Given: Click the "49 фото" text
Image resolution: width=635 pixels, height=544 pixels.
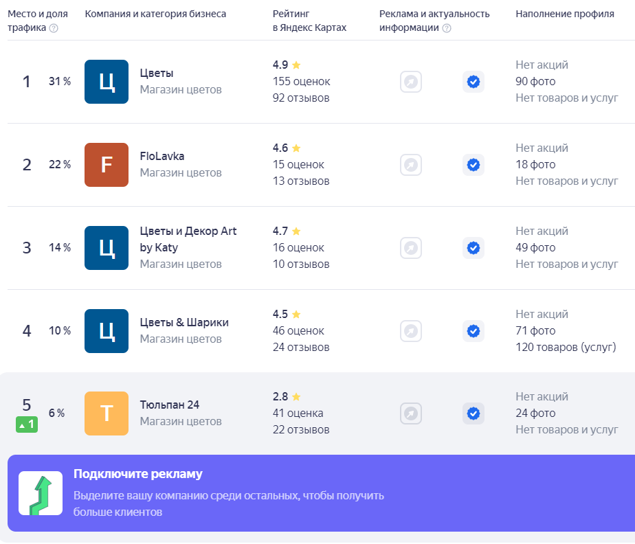Looking at the screenshot, I should pyautogui.click(x=535, y=248).
